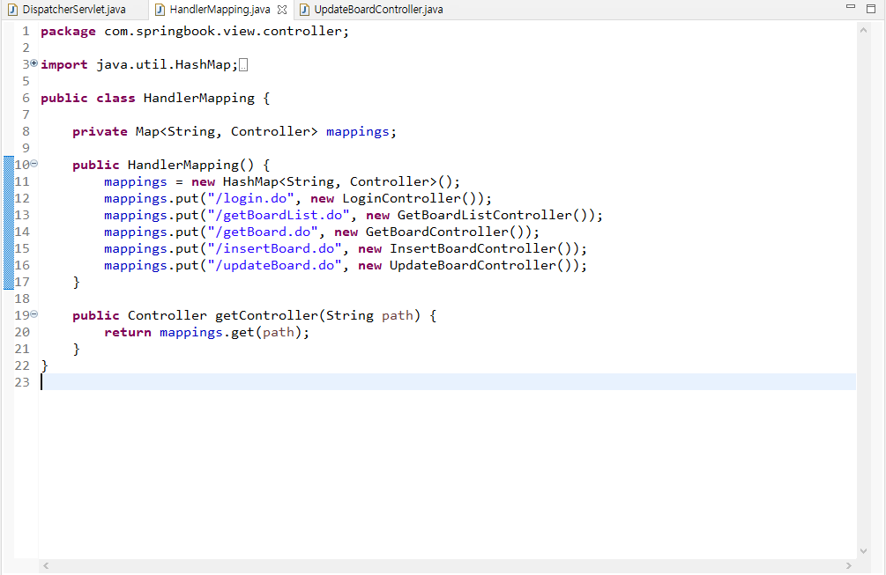This screenshot has width=886, height=575.
Task: Click the class name HandlerMapping on line 6
Action: [x=199, y=99]
